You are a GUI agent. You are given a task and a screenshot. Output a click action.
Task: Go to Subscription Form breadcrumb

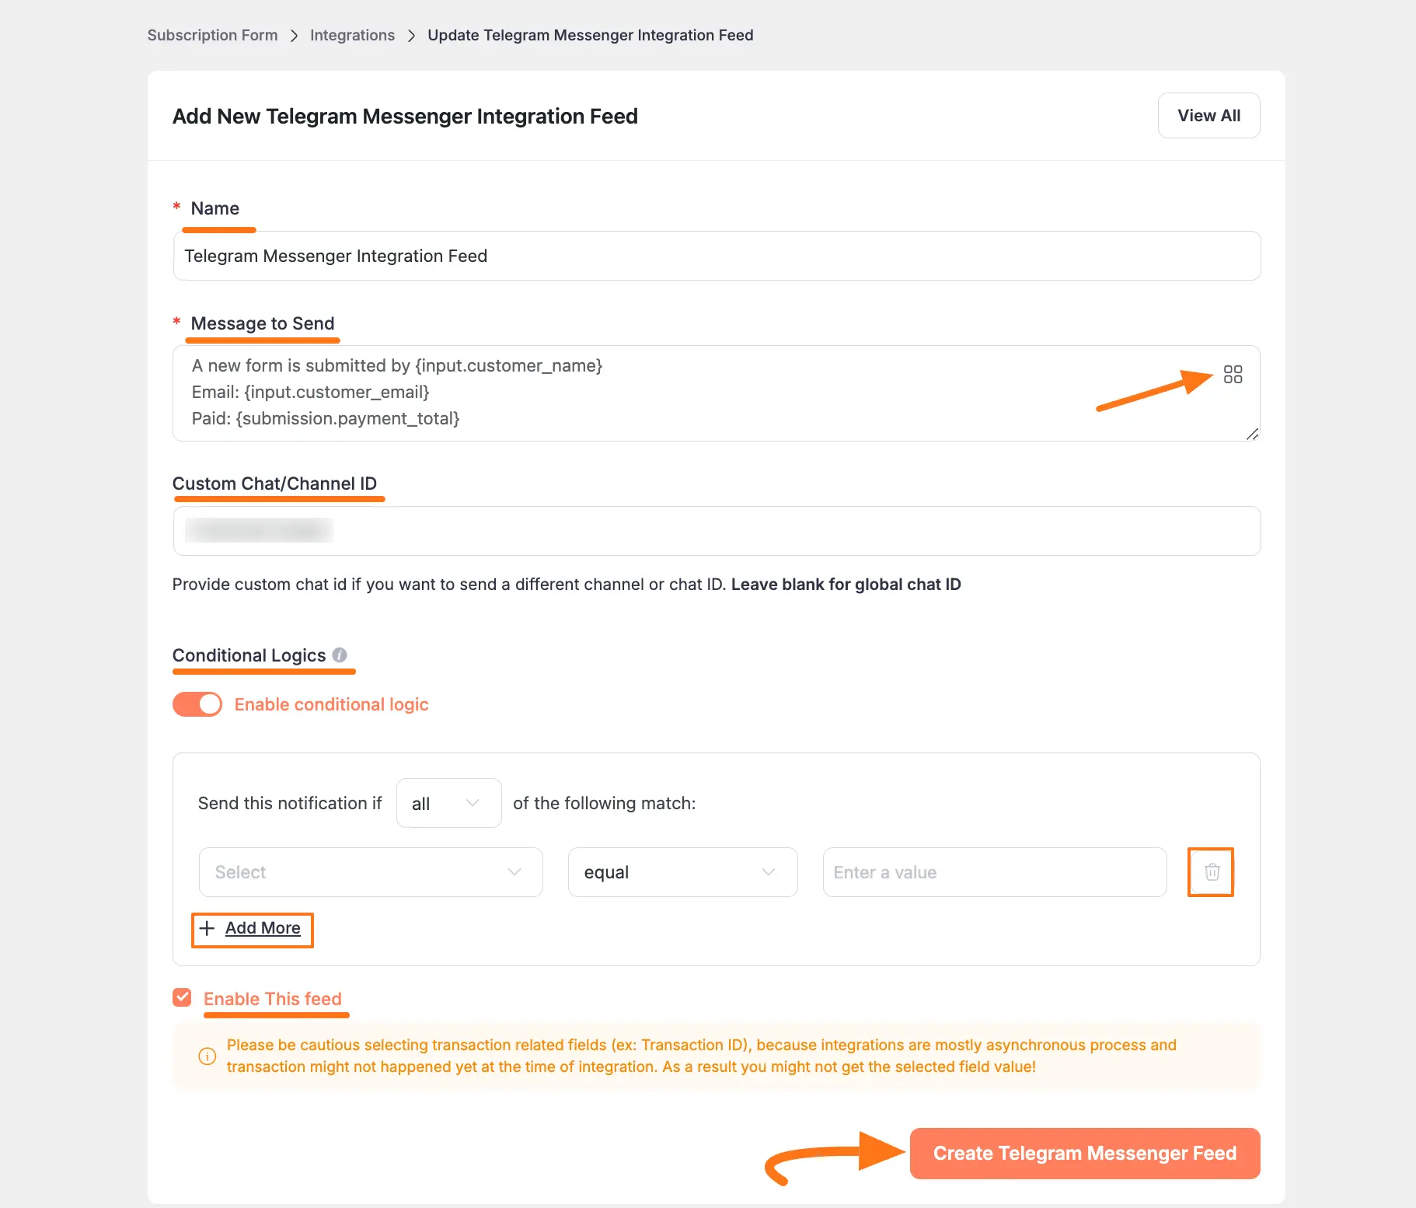pos(212,35)
